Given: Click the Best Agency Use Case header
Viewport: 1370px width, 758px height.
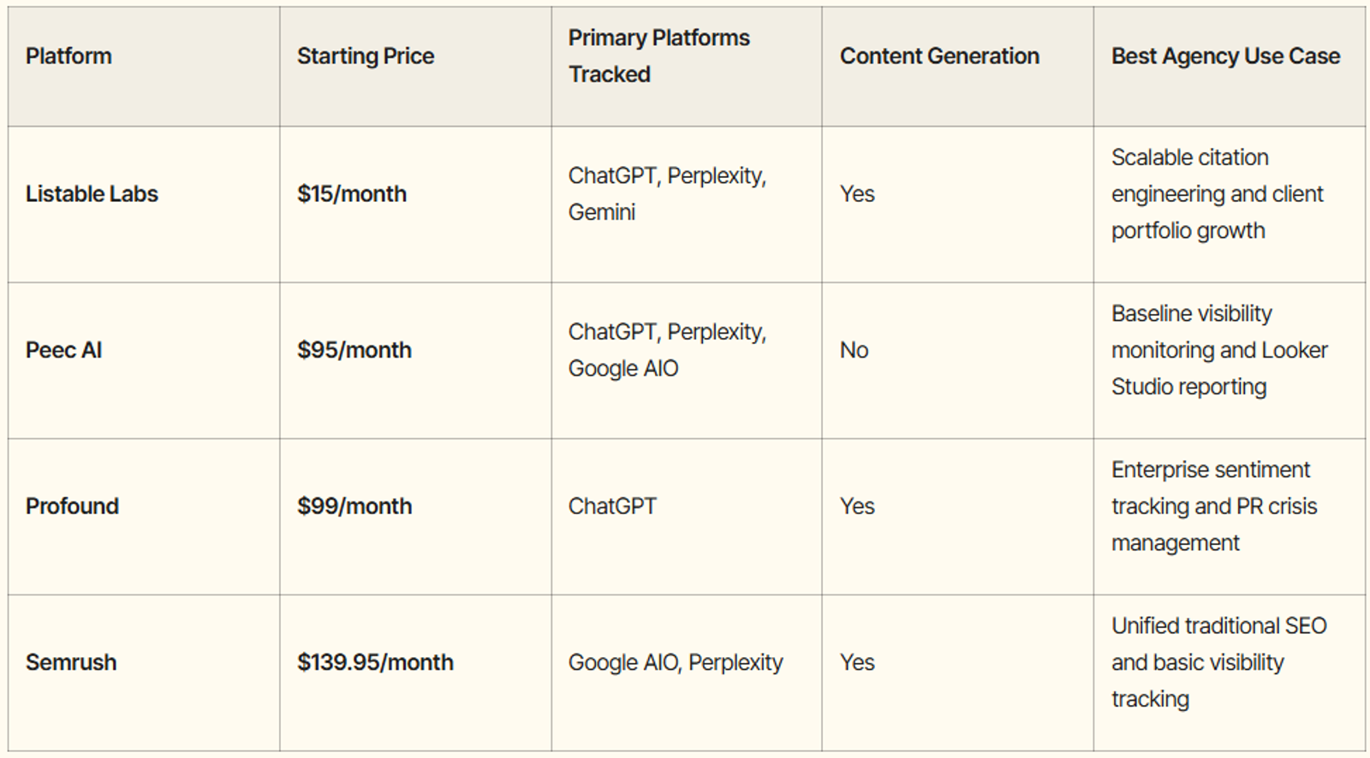Looking at the screenshot, I should tap(1225, 56).
